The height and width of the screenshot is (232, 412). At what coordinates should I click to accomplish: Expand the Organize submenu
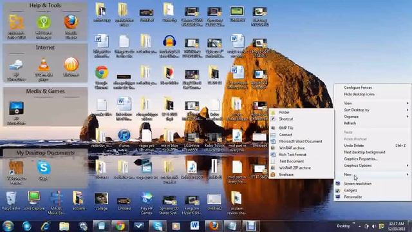373,117
